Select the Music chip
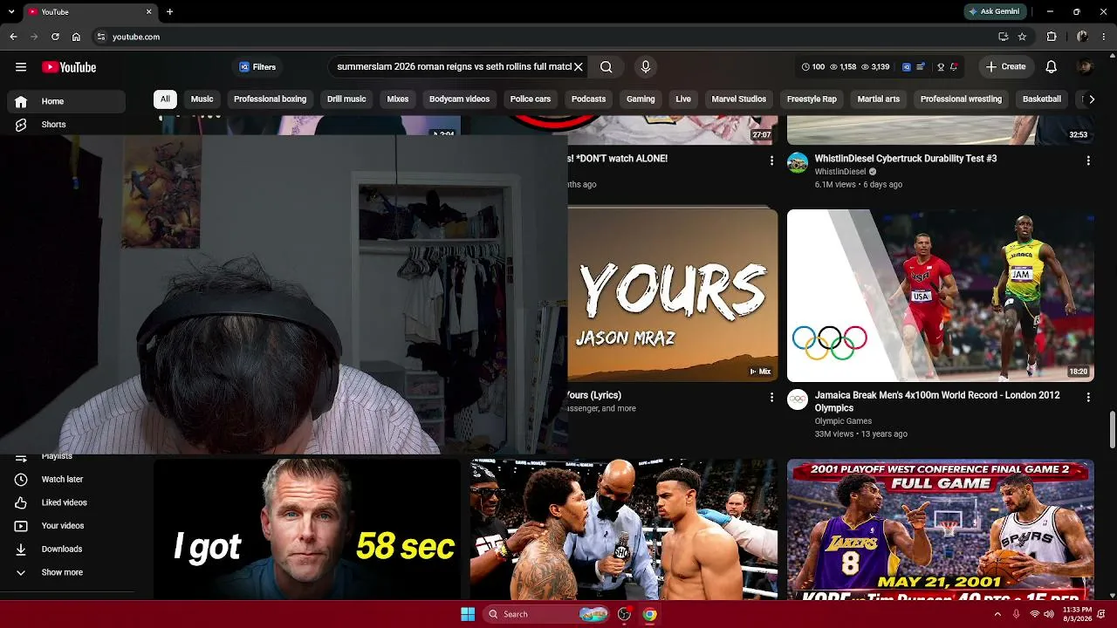 [202, 99]
